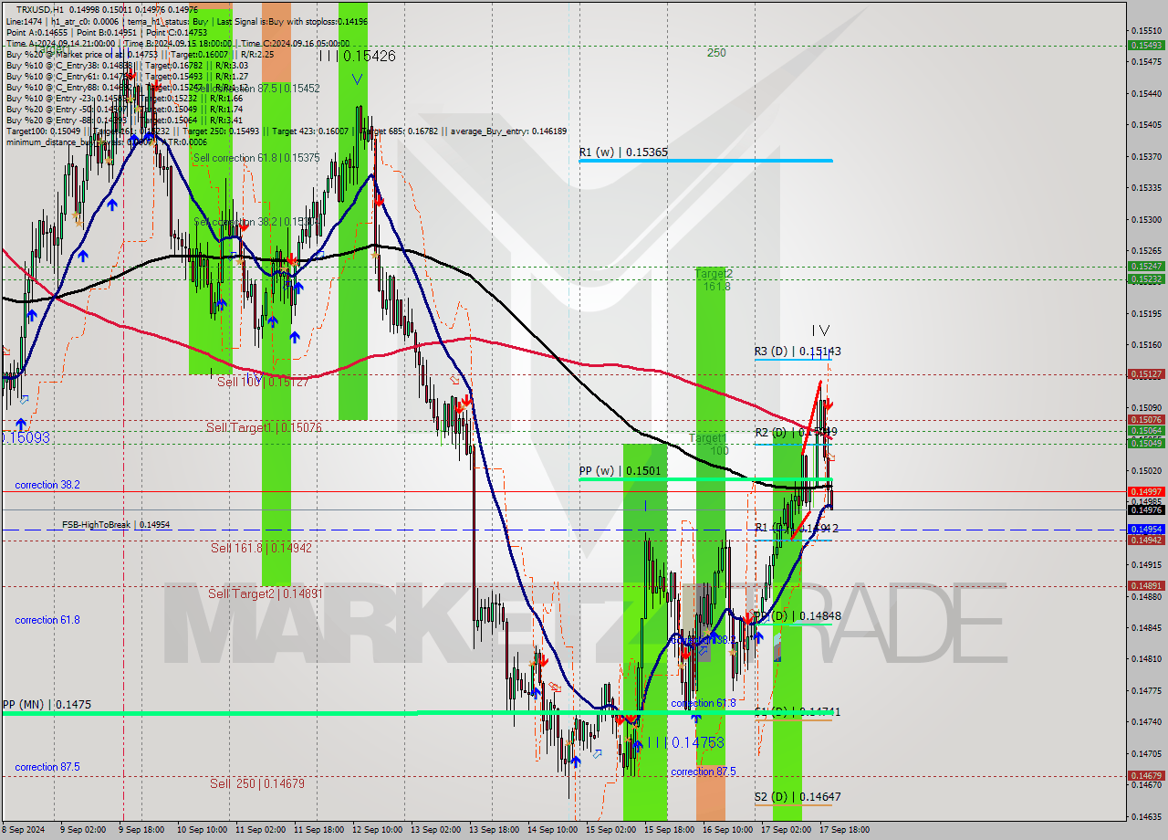
Task: Click the red 0.14891 price tag
Action: [x=1146, y=586]
